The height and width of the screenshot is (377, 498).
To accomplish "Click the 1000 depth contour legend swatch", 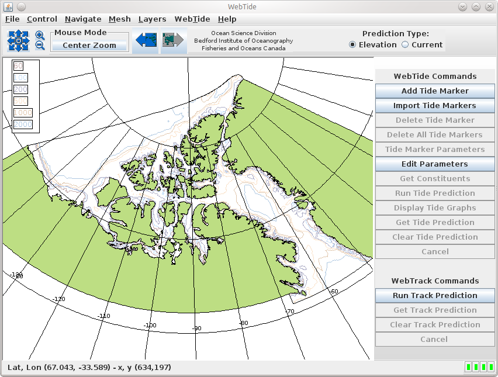I will 23,113.
